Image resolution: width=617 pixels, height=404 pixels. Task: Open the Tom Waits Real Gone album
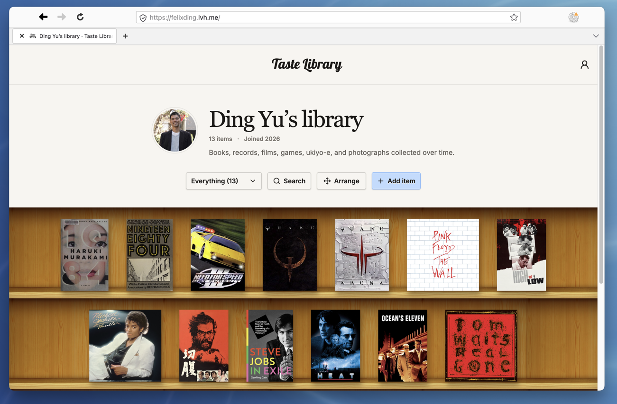pyautogui.click(x=481, y=346)
